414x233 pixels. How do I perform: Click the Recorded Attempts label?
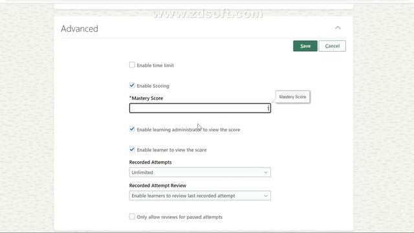coord(150,162)
